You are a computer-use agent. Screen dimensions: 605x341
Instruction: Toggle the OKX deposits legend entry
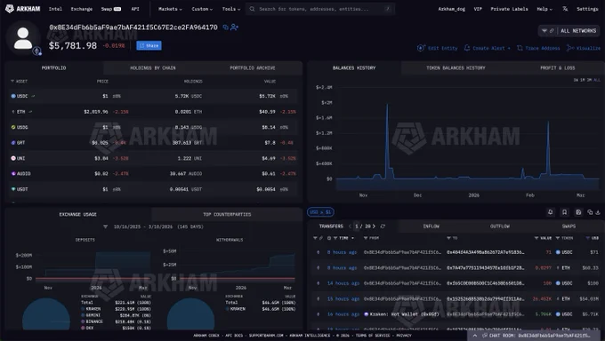click(x=87, y=328)
